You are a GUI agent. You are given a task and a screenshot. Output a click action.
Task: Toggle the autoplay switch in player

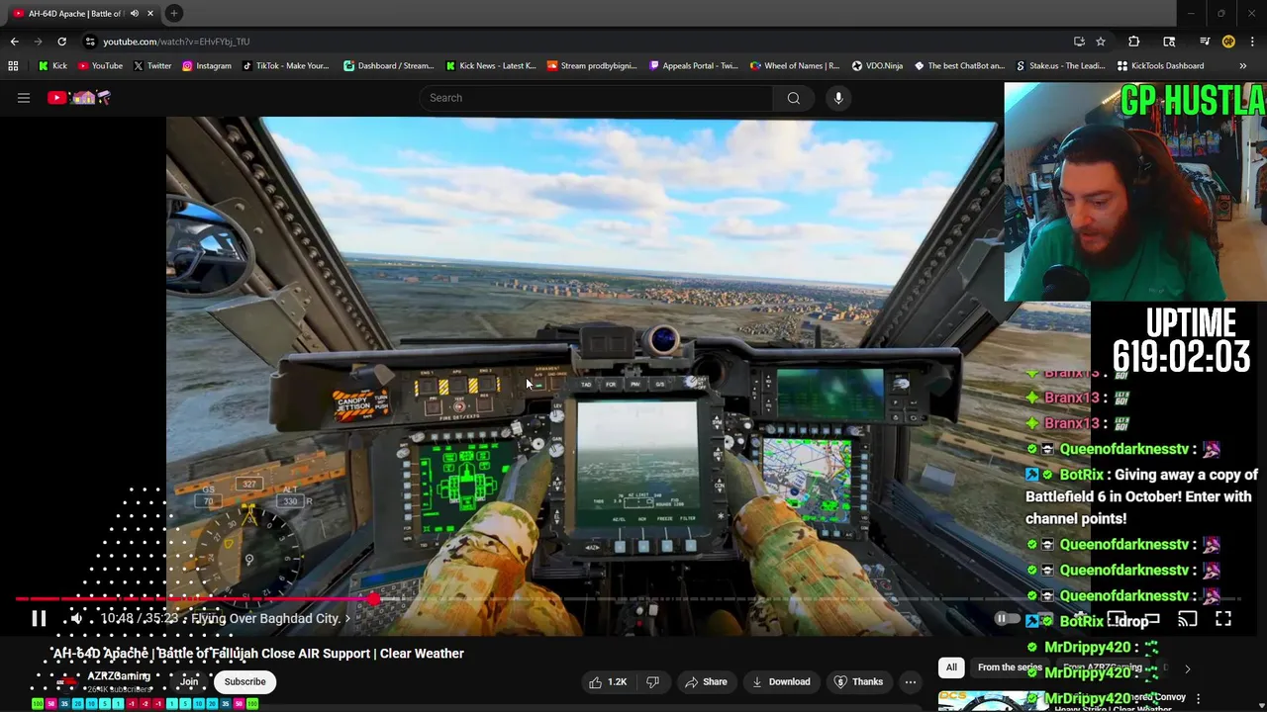[1006, 619]
